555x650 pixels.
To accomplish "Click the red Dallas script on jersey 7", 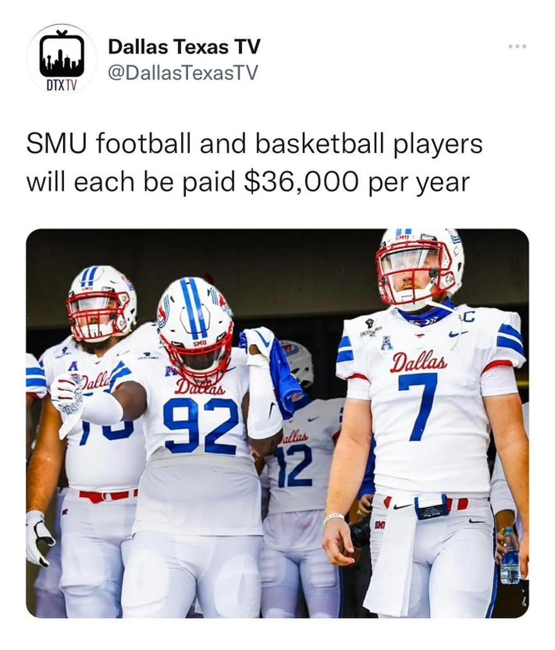I will pos(419,361).
